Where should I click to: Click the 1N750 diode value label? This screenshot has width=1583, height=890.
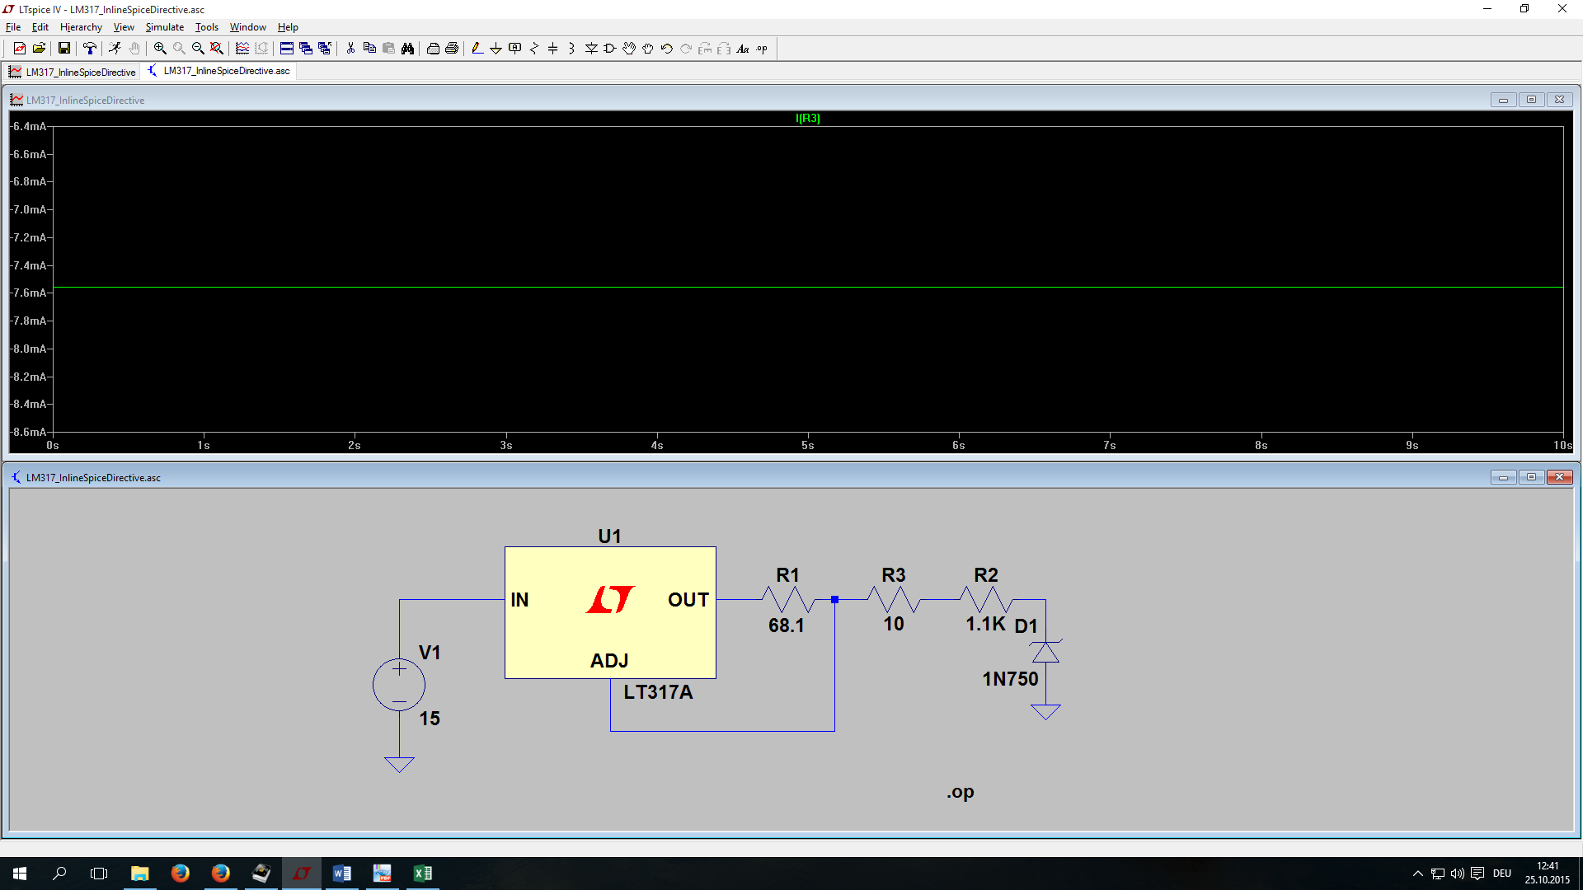(1010, 679)
